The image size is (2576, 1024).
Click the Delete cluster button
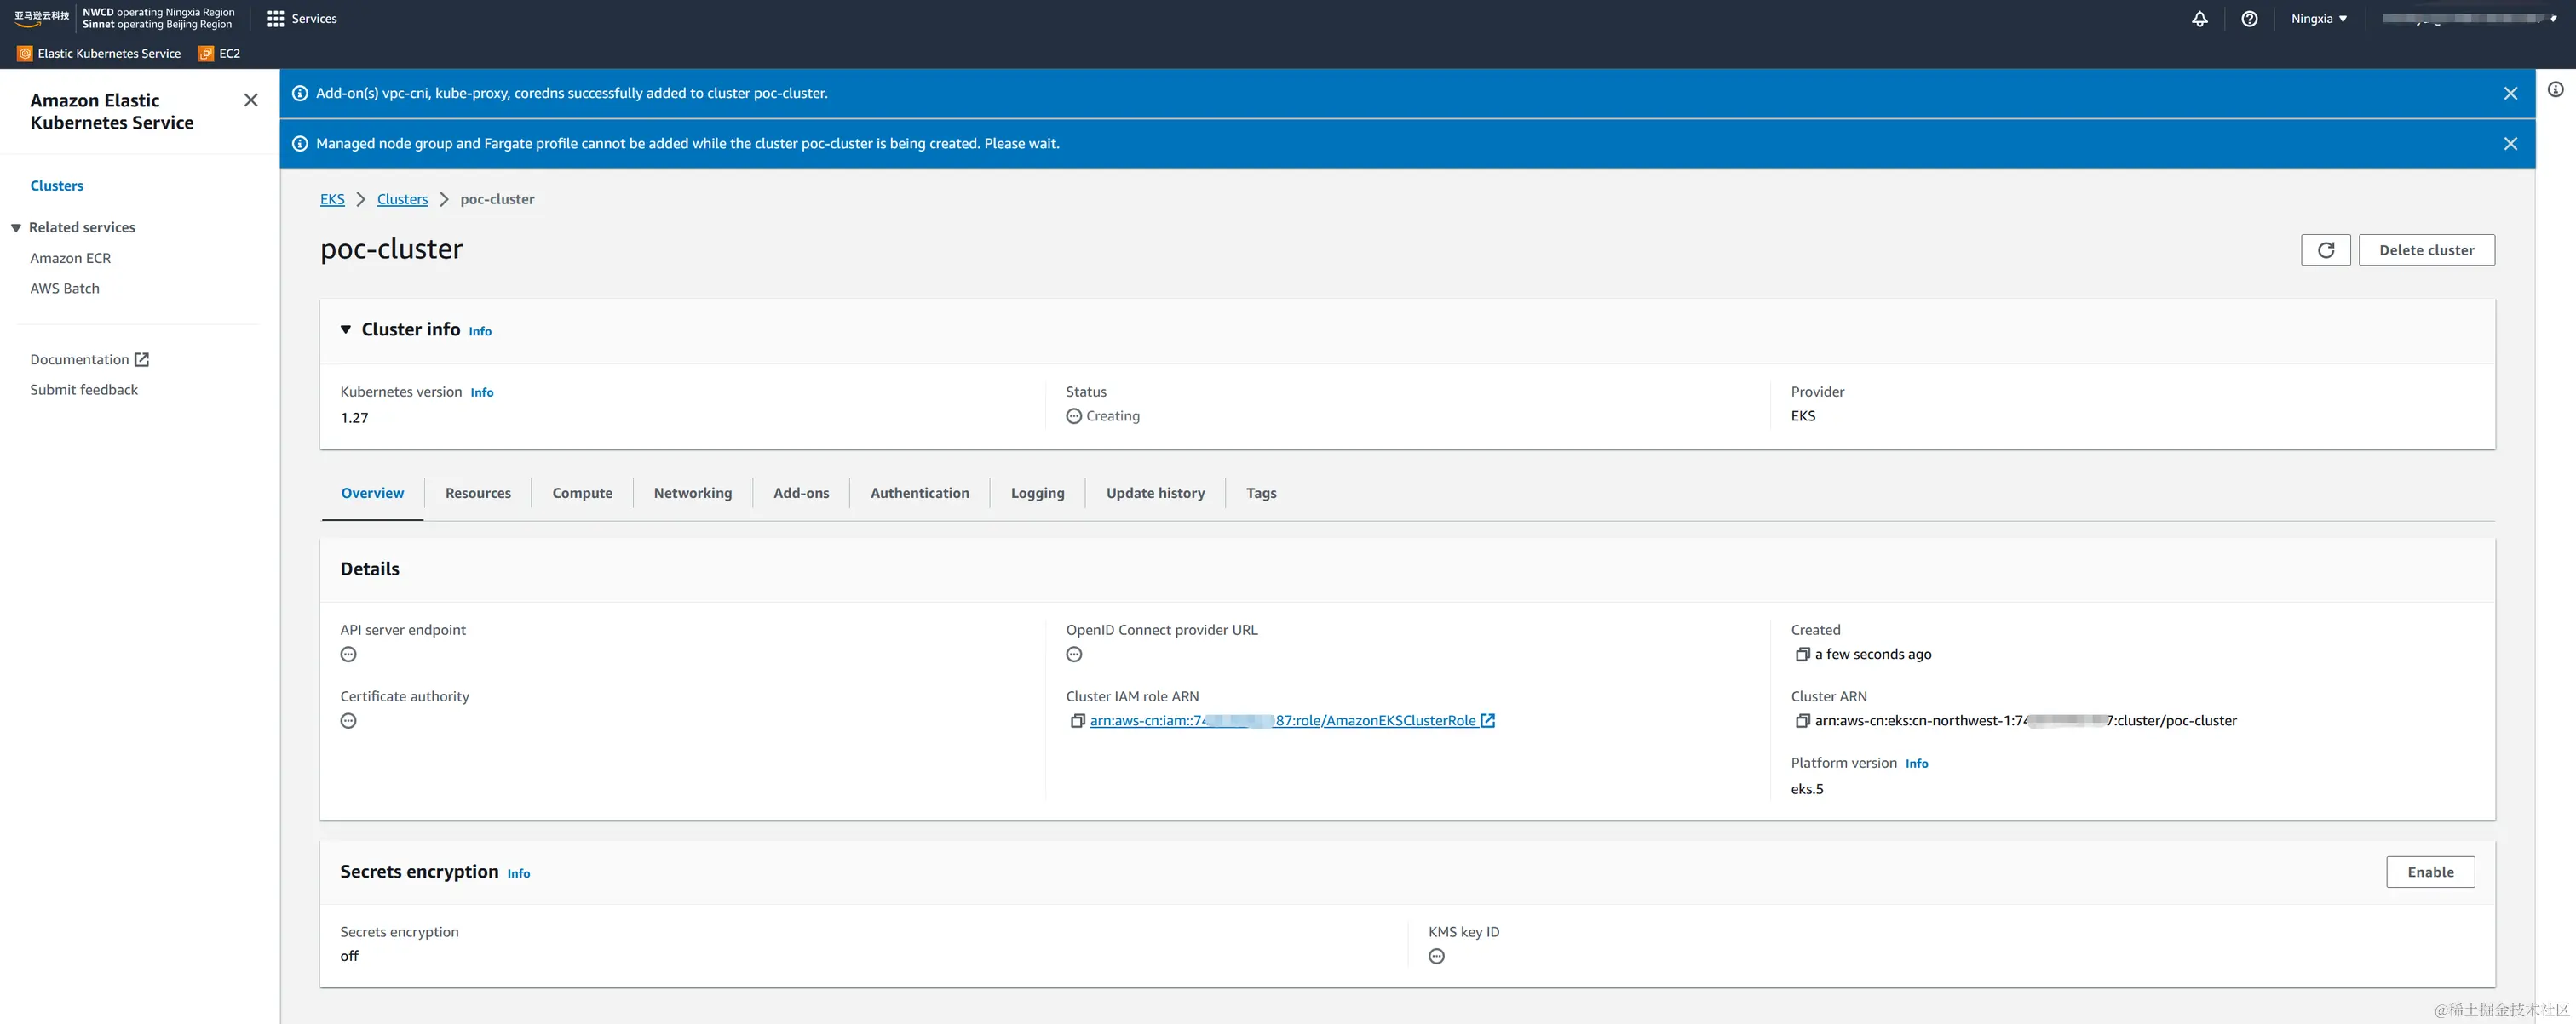tap(2426, 249)
